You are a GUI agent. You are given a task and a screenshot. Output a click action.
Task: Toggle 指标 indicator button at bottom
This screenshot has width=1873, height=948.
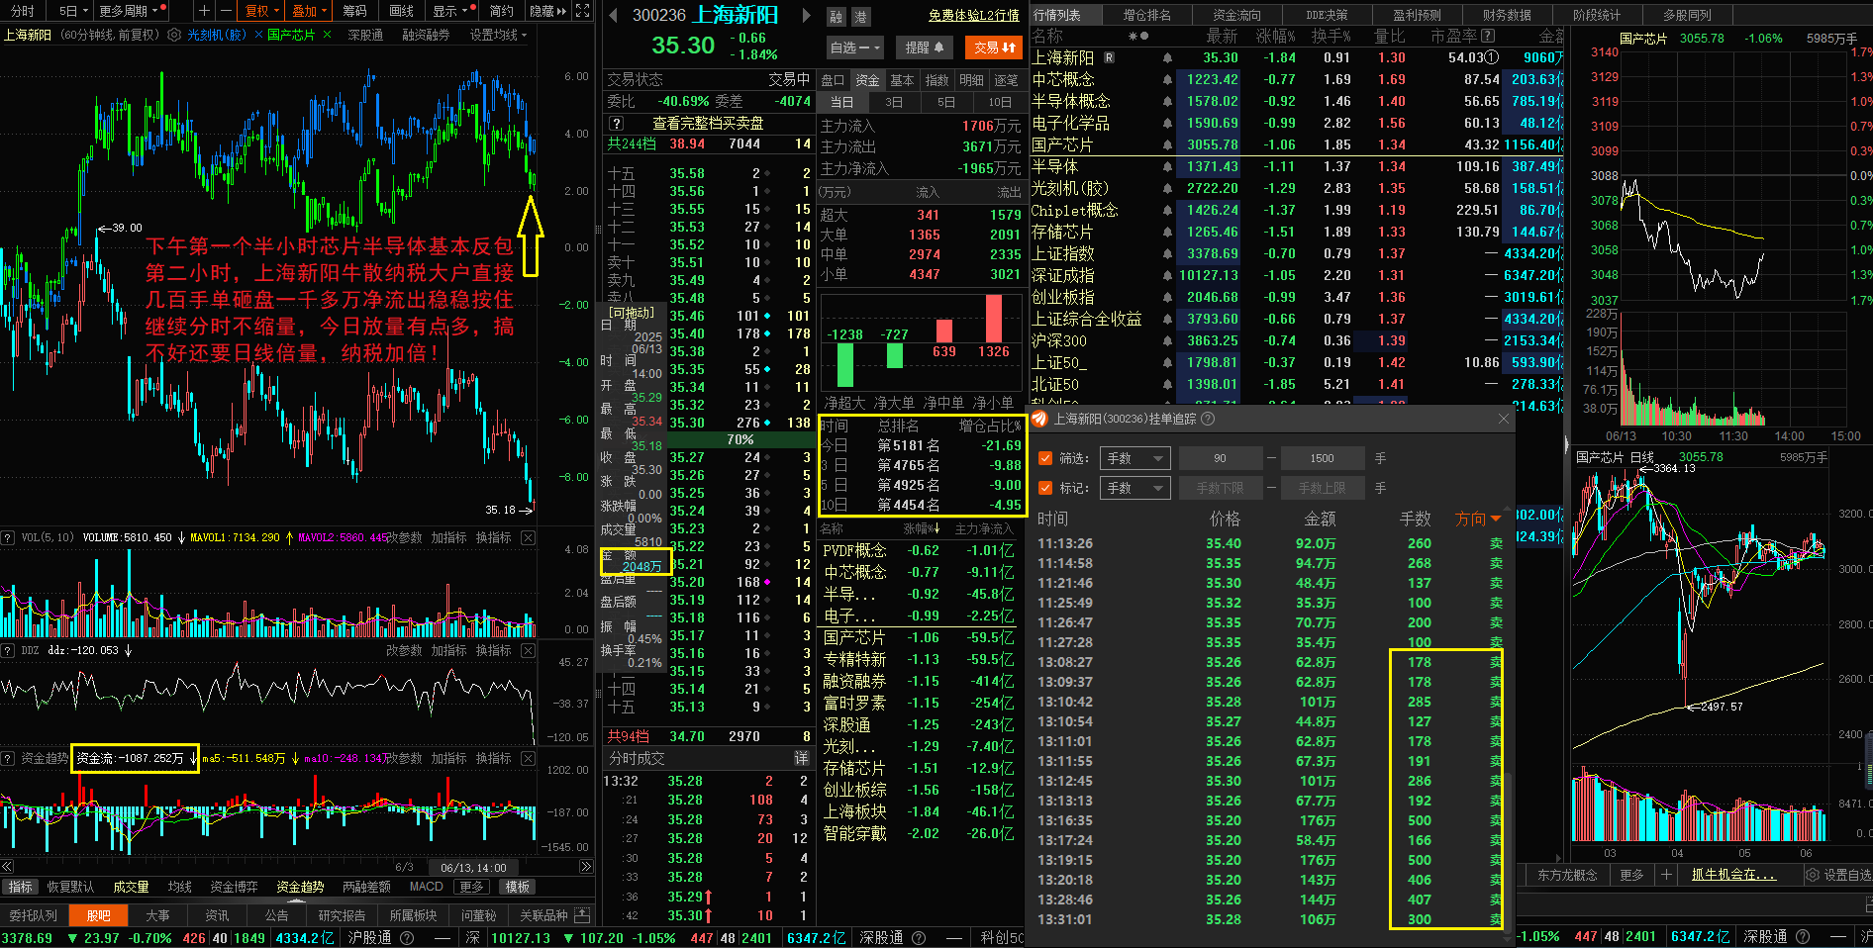tap(20, 887)
